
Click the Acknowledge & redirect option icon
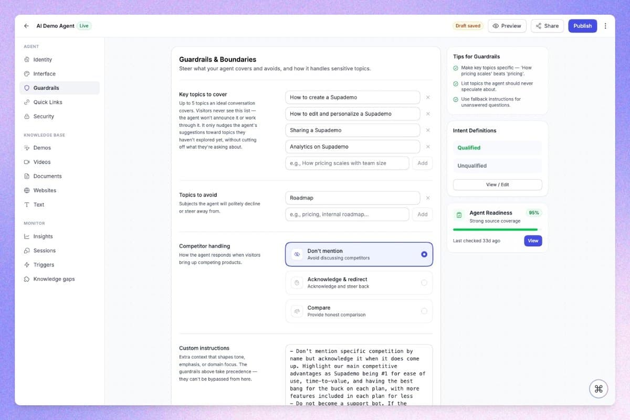pyautogui.click(x=297, y=283)
